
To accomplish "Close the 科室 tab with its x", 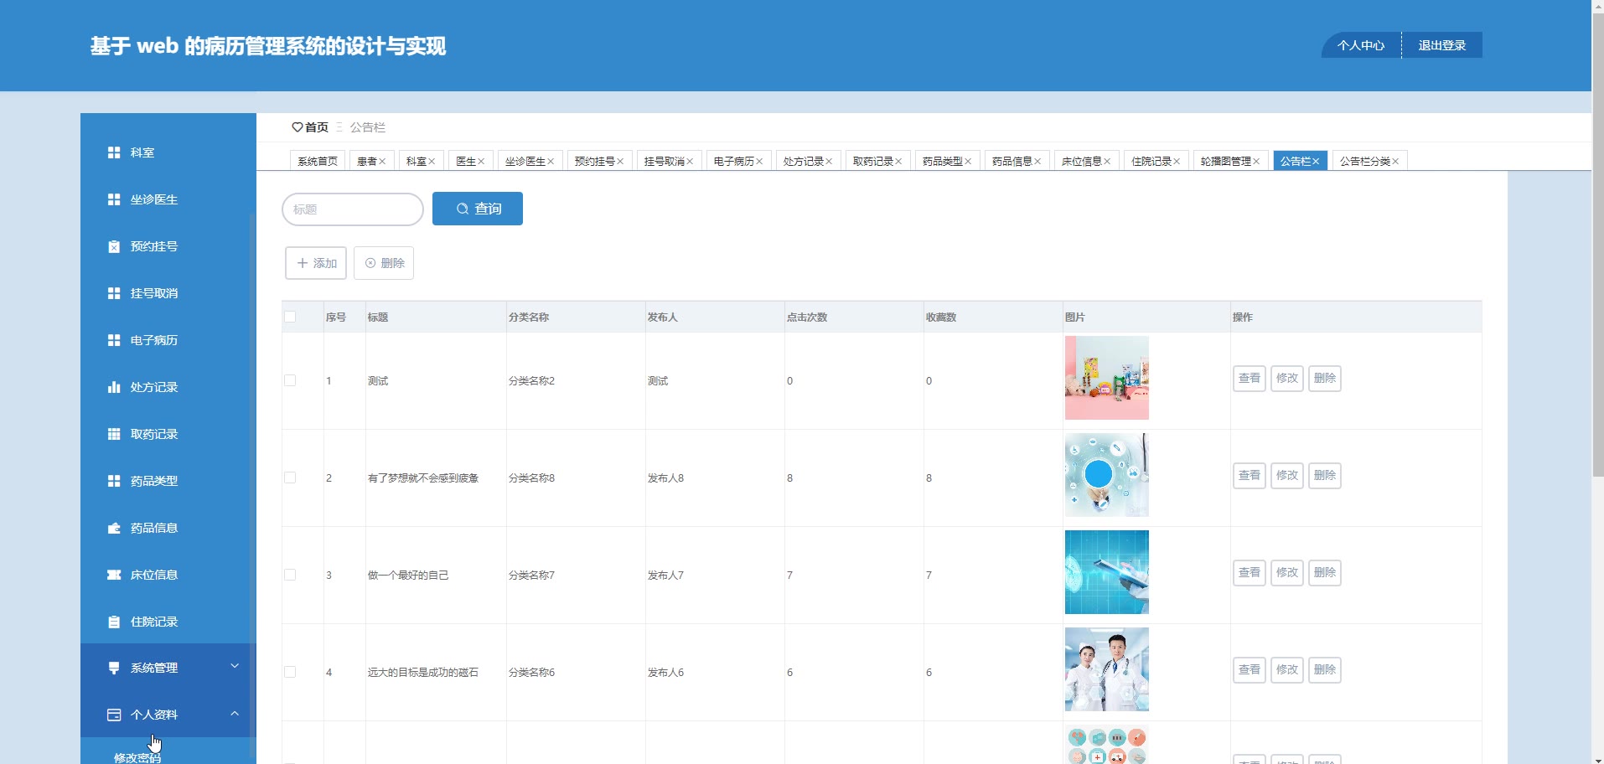I will 432,162.
